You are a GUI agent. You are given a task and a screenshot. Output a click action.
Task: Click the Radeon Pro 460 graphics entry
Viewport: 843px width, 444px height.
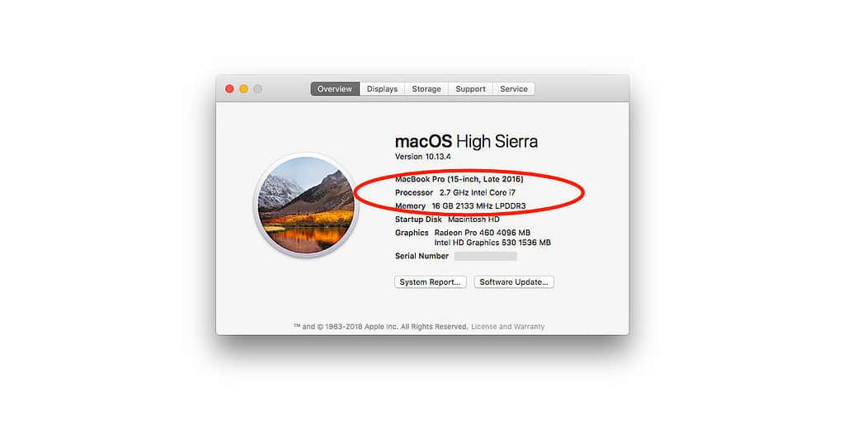(483, 233)
